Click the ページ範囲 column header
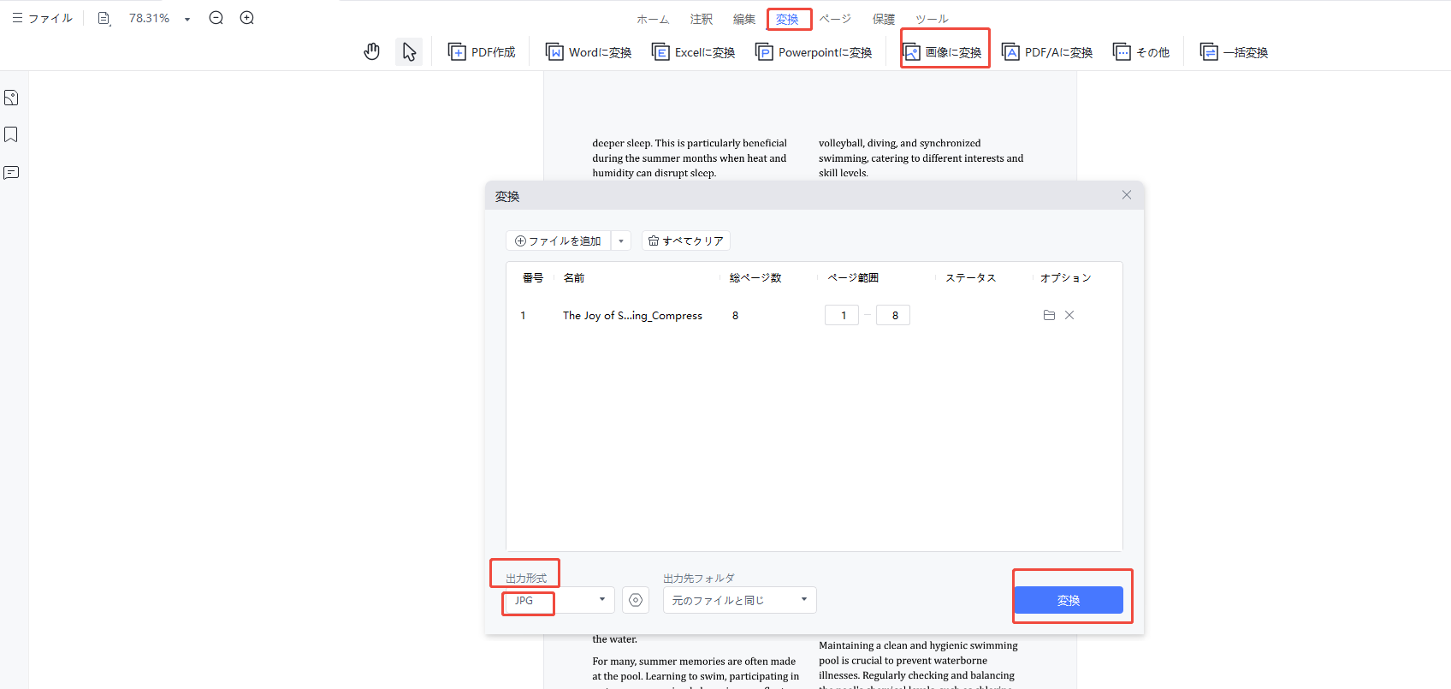 coord(853,278)
